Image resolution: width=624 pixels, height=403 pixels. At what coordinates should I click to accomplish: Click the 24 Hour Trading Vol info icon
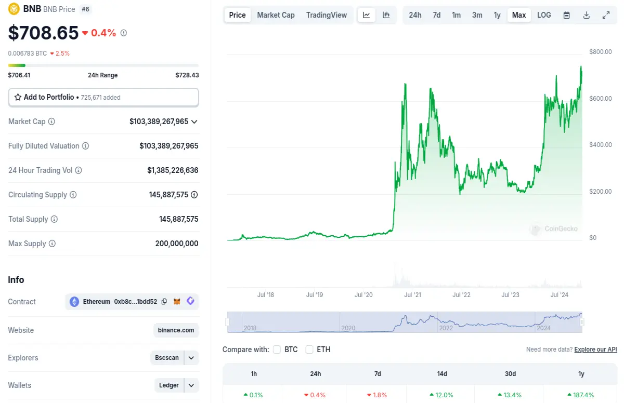[79, 170]
